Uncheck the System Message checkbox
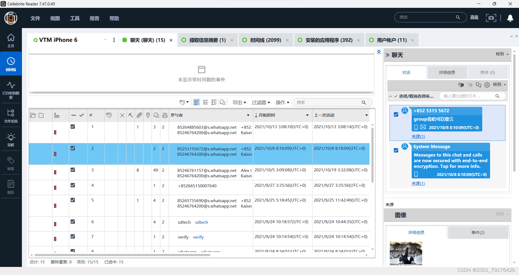This screenshot has height=275, width=519. pyautogui.click(x=396, y=150)
